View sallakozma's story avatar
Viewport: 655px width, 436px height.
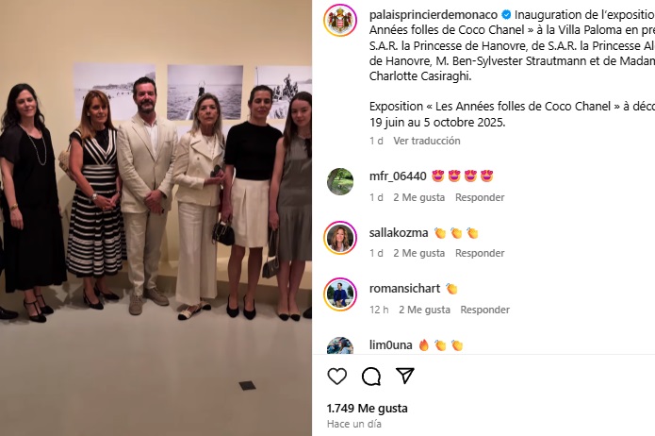[x=340, y=238]
